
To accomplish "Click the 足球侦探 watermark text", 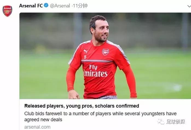I will click(x=175, y=122).
